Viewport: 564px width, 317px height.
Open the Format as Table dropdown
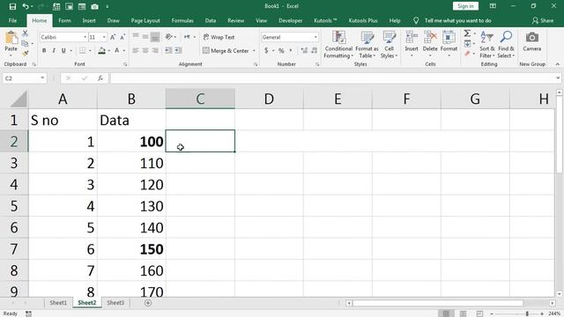tap(367, 44)
